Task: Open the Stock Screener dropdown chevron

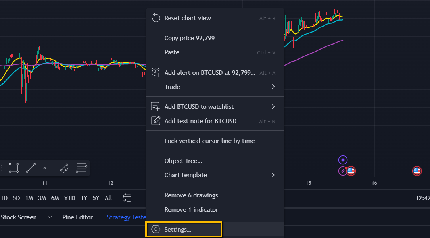Action: (49, 217)
